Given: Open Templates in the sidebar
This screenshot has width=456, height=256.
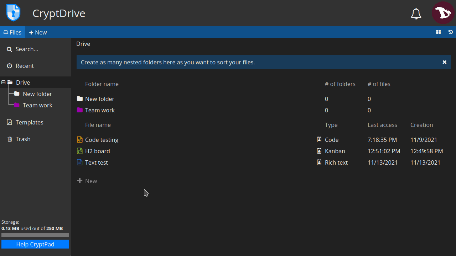Looking at the screenshot, I should (x=29, y=122).
